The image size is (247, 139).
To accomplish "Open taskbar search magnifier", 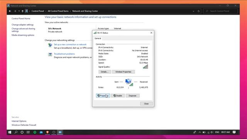I will pyautogui.click(x=16, y=132).
